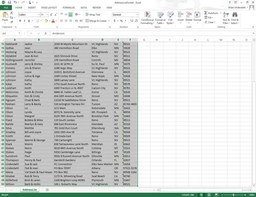Image resolution: width=256 pixels, height=197 pixels.
Task: Toggle Wrap Text for selection
Action: (93, 15)
